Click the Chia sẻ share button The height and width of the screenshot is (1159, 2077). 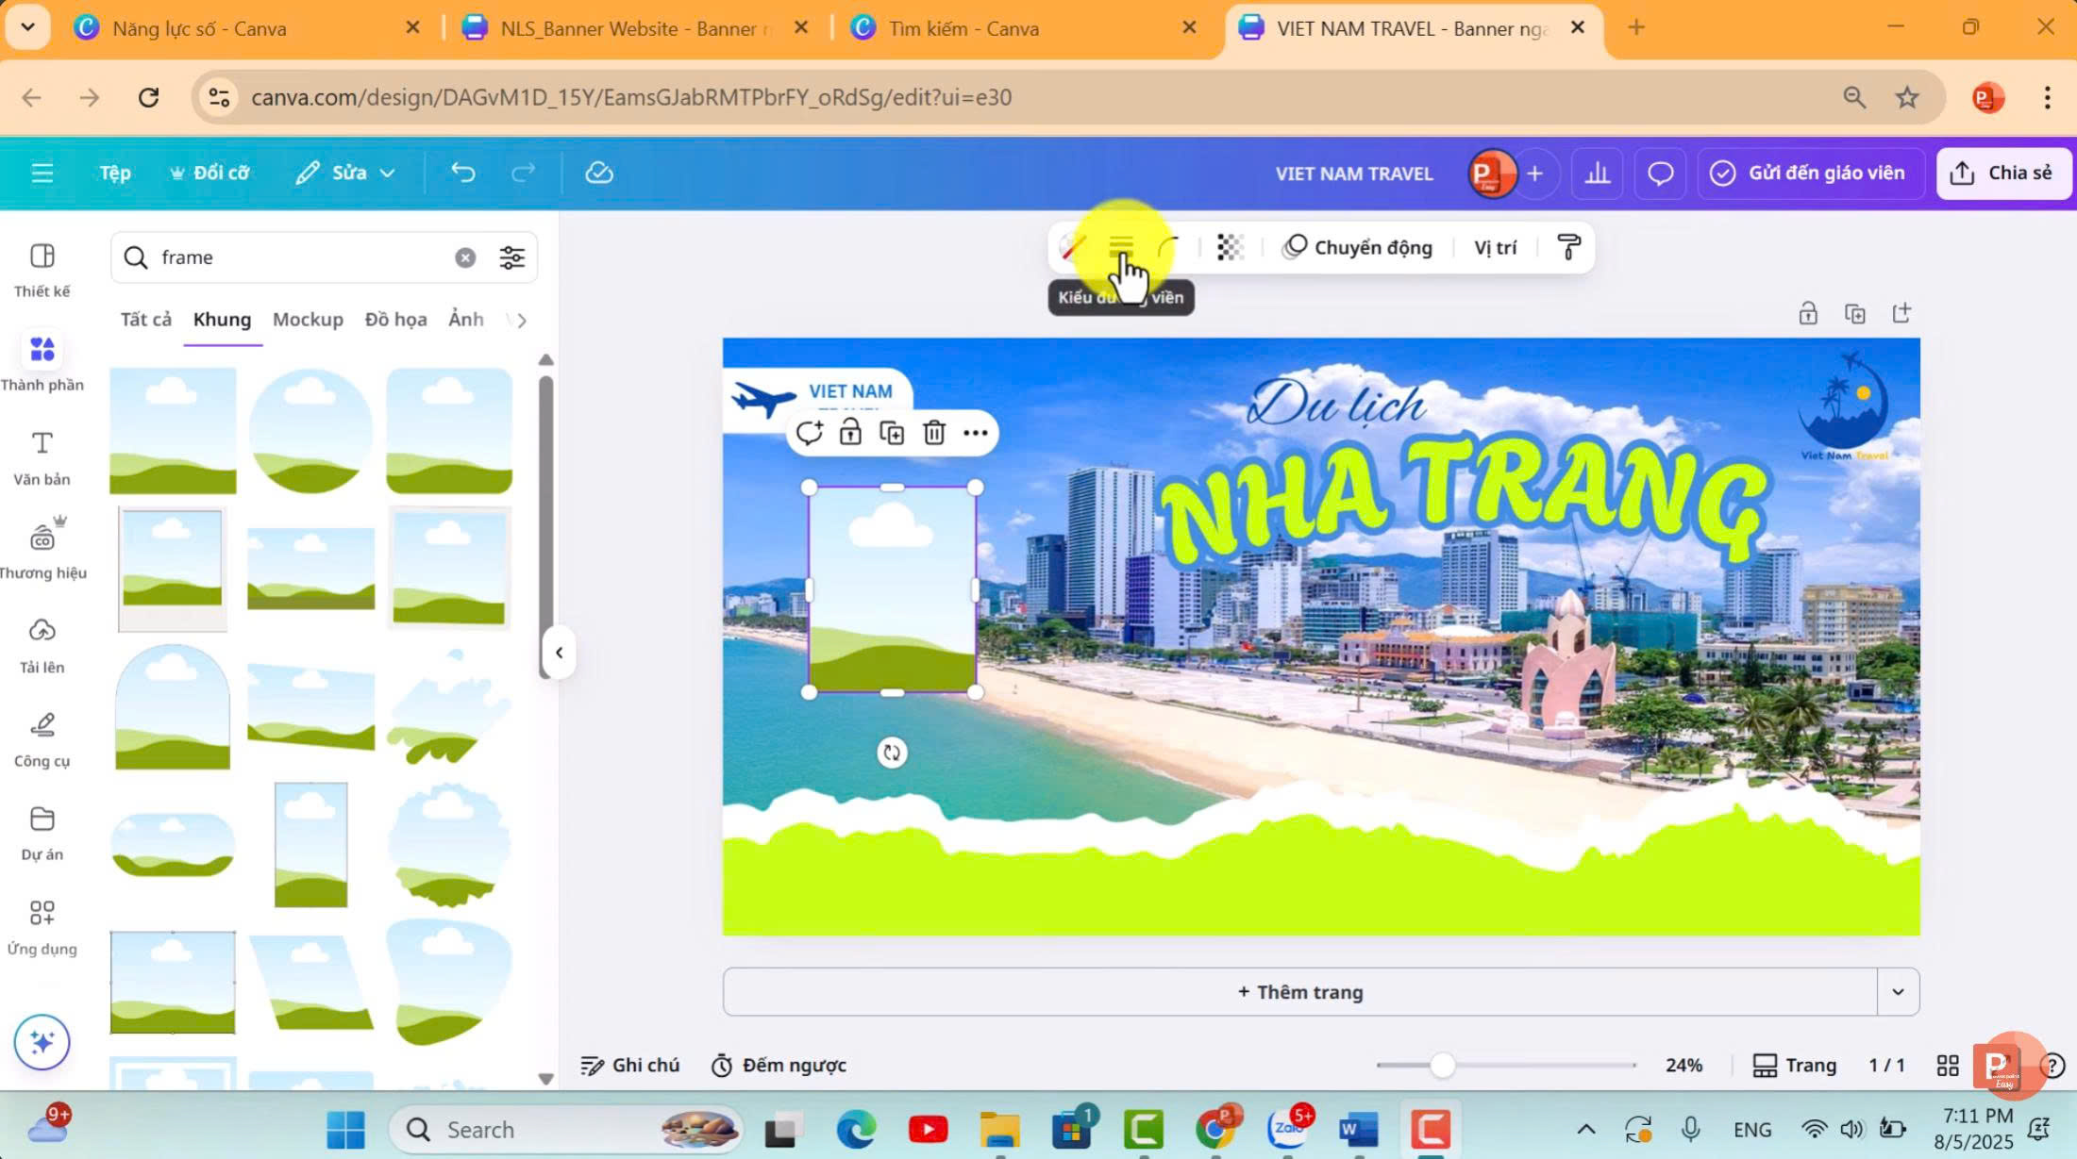pos(2002,173)
